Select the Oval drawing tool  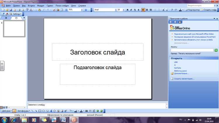pos(44,111)
